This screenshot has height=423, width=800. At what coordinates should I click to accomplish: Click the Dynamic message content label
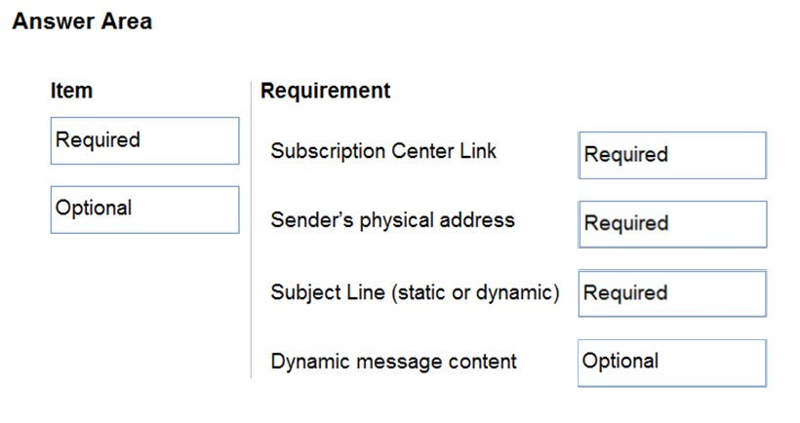tap(393, 362)
